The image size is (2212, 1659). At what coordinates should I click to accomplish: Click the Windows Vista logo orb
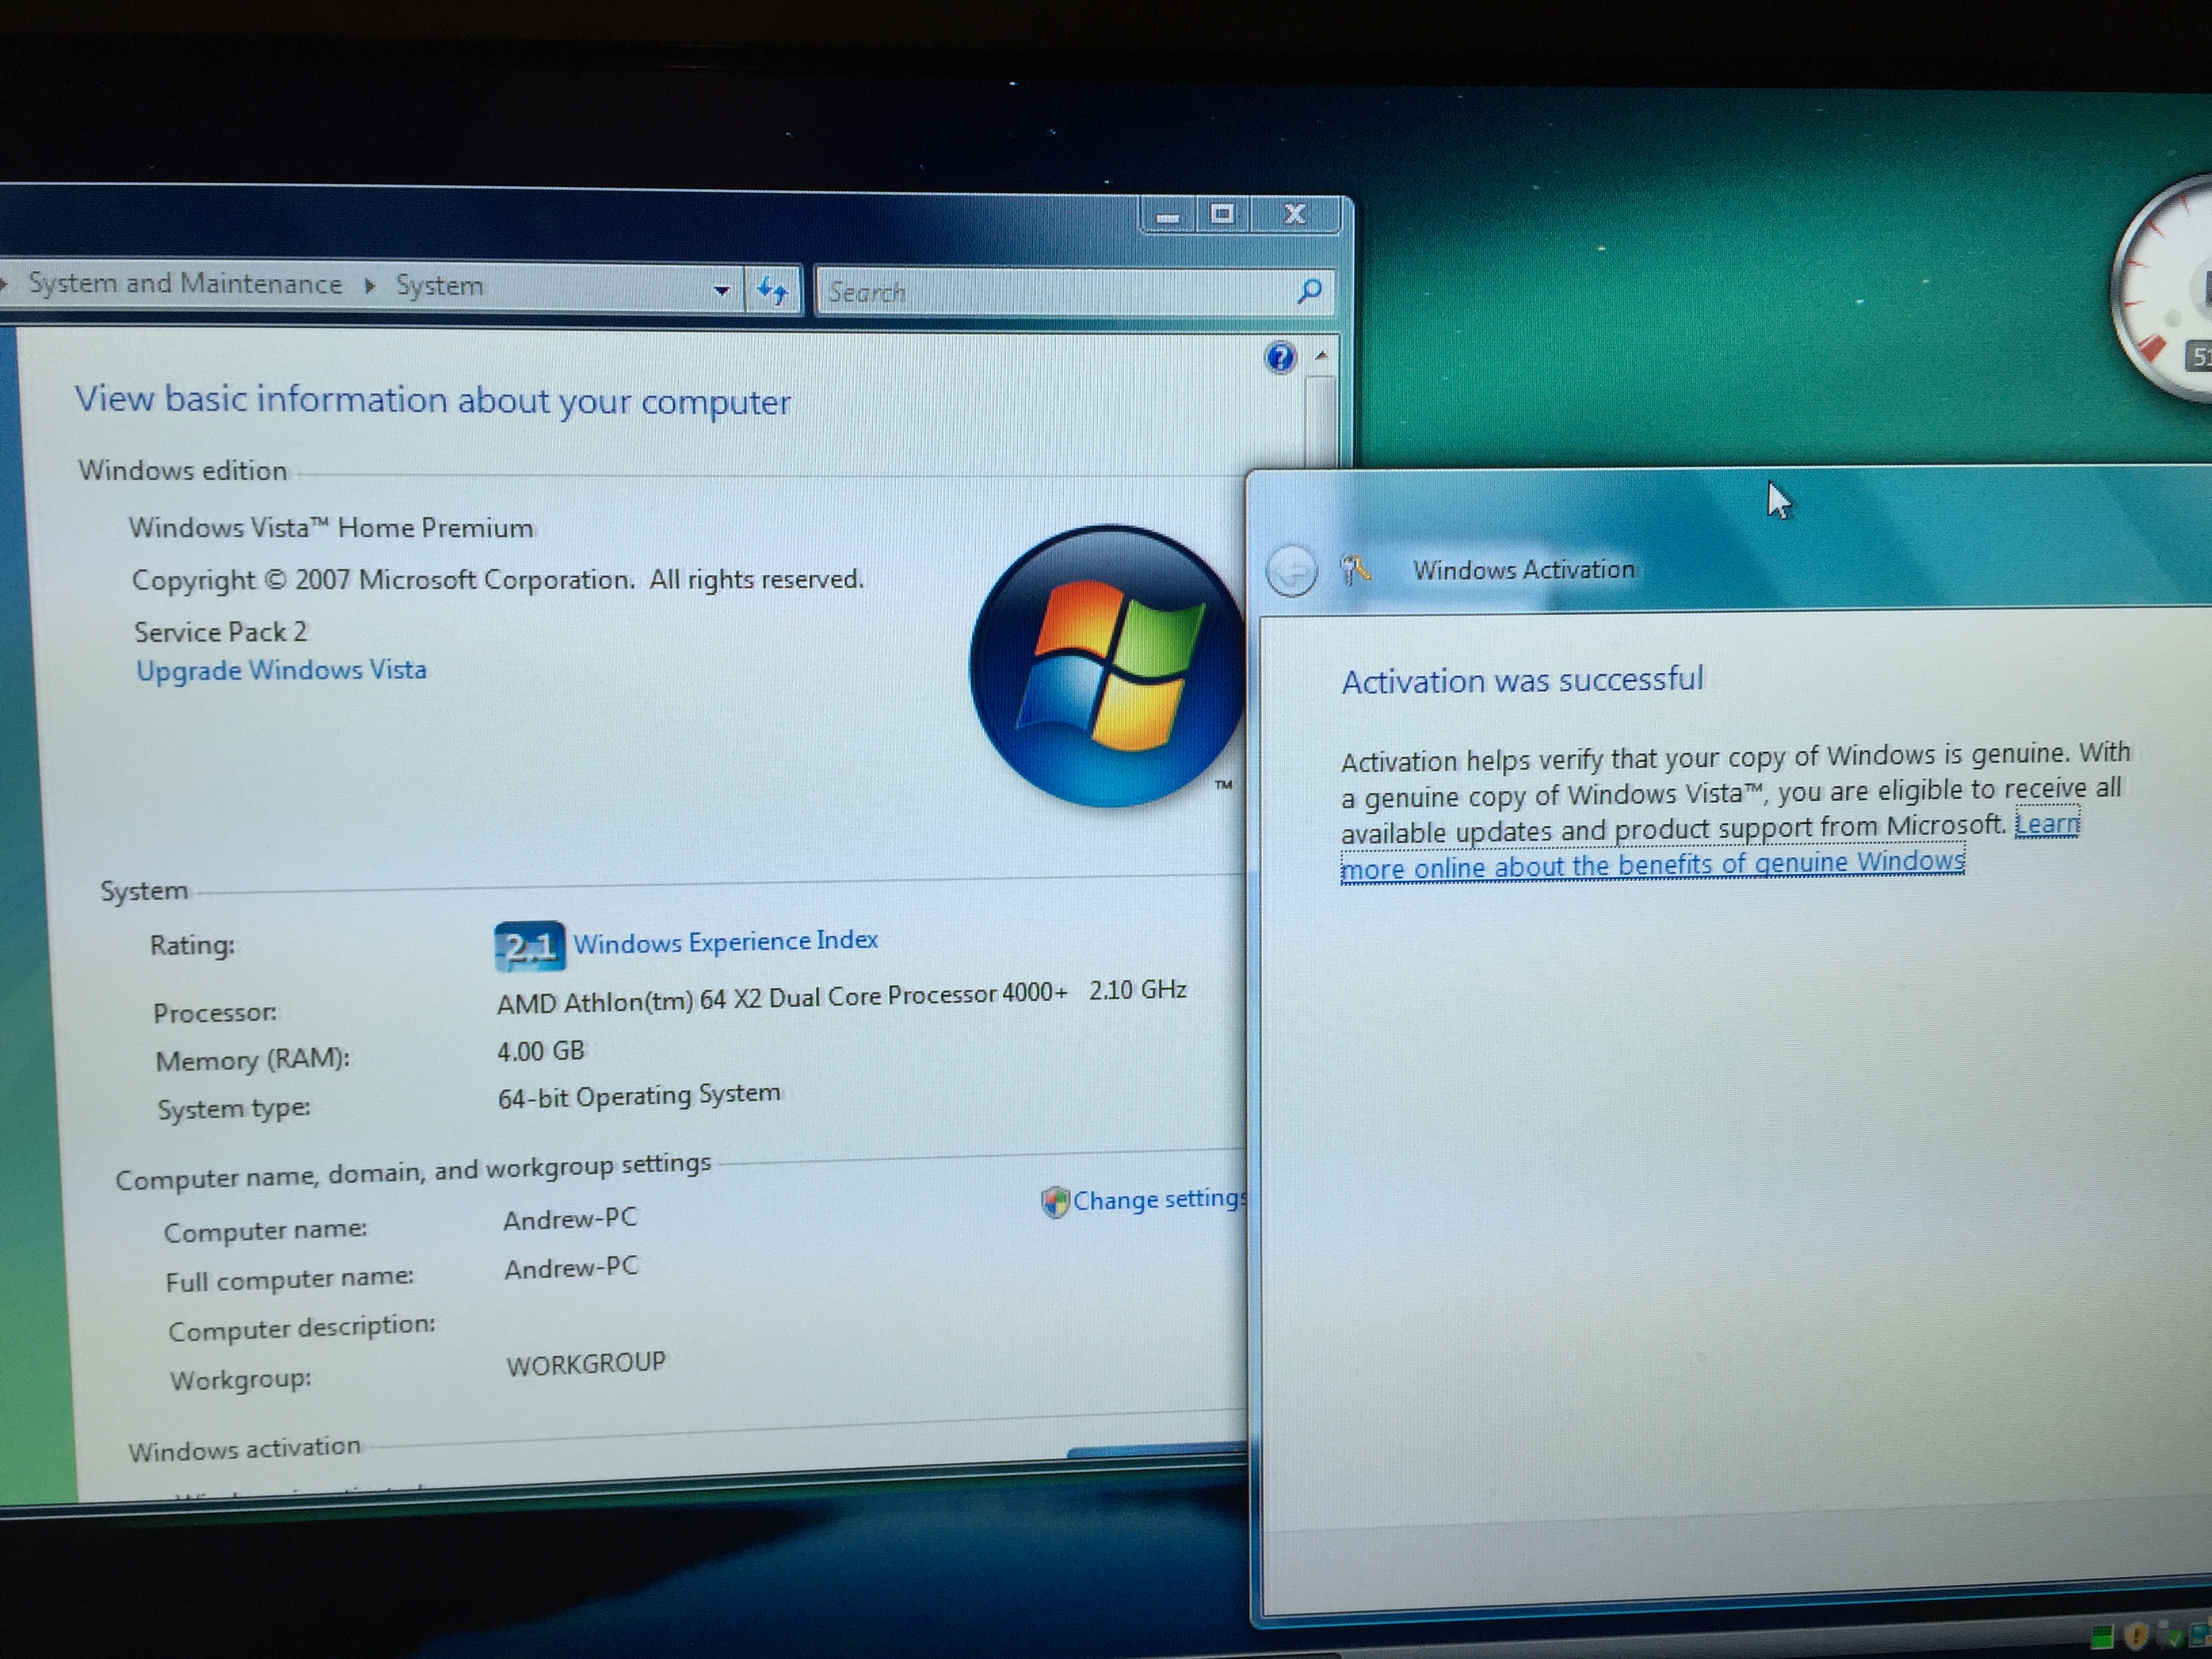(x=1107, y=666)
